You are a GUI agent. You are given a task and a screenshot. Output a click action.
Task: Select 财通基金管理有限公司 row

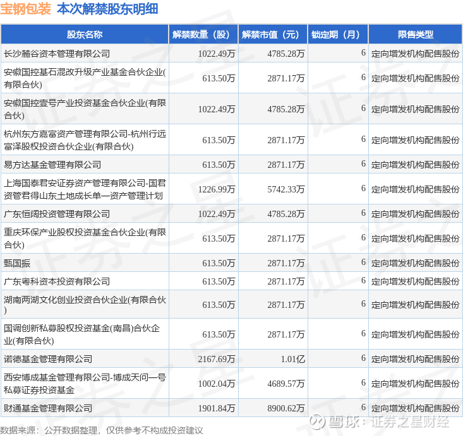pyautogui.click(x=231, y=408)
